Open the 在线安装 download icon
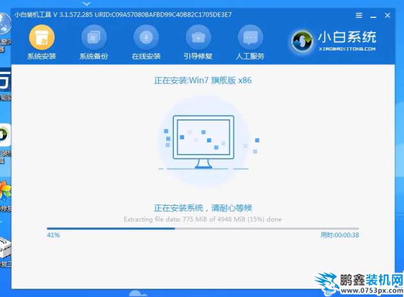404x297 pixels. (x=146, y=38)
